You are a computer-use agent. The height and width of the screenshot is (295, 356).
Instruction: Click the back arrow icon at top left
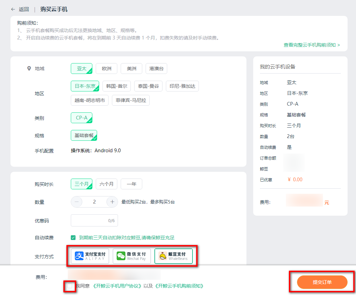[x=12, y=9]
